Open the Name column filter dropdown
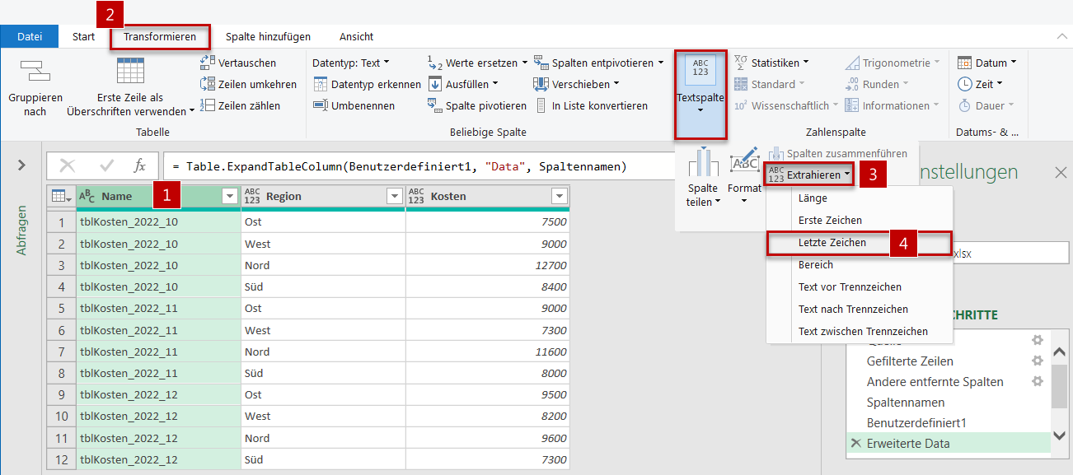Screen dimensions: 1073x475 pos(229,196)
